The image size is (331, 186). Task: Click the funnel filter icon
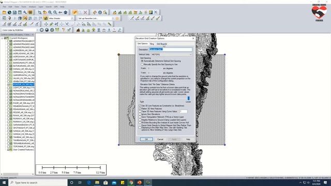(x=64, y=30)
